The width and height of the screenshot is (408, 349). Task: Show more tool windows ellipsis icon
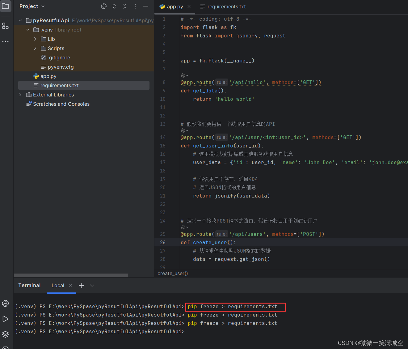(x=6, y=41)
